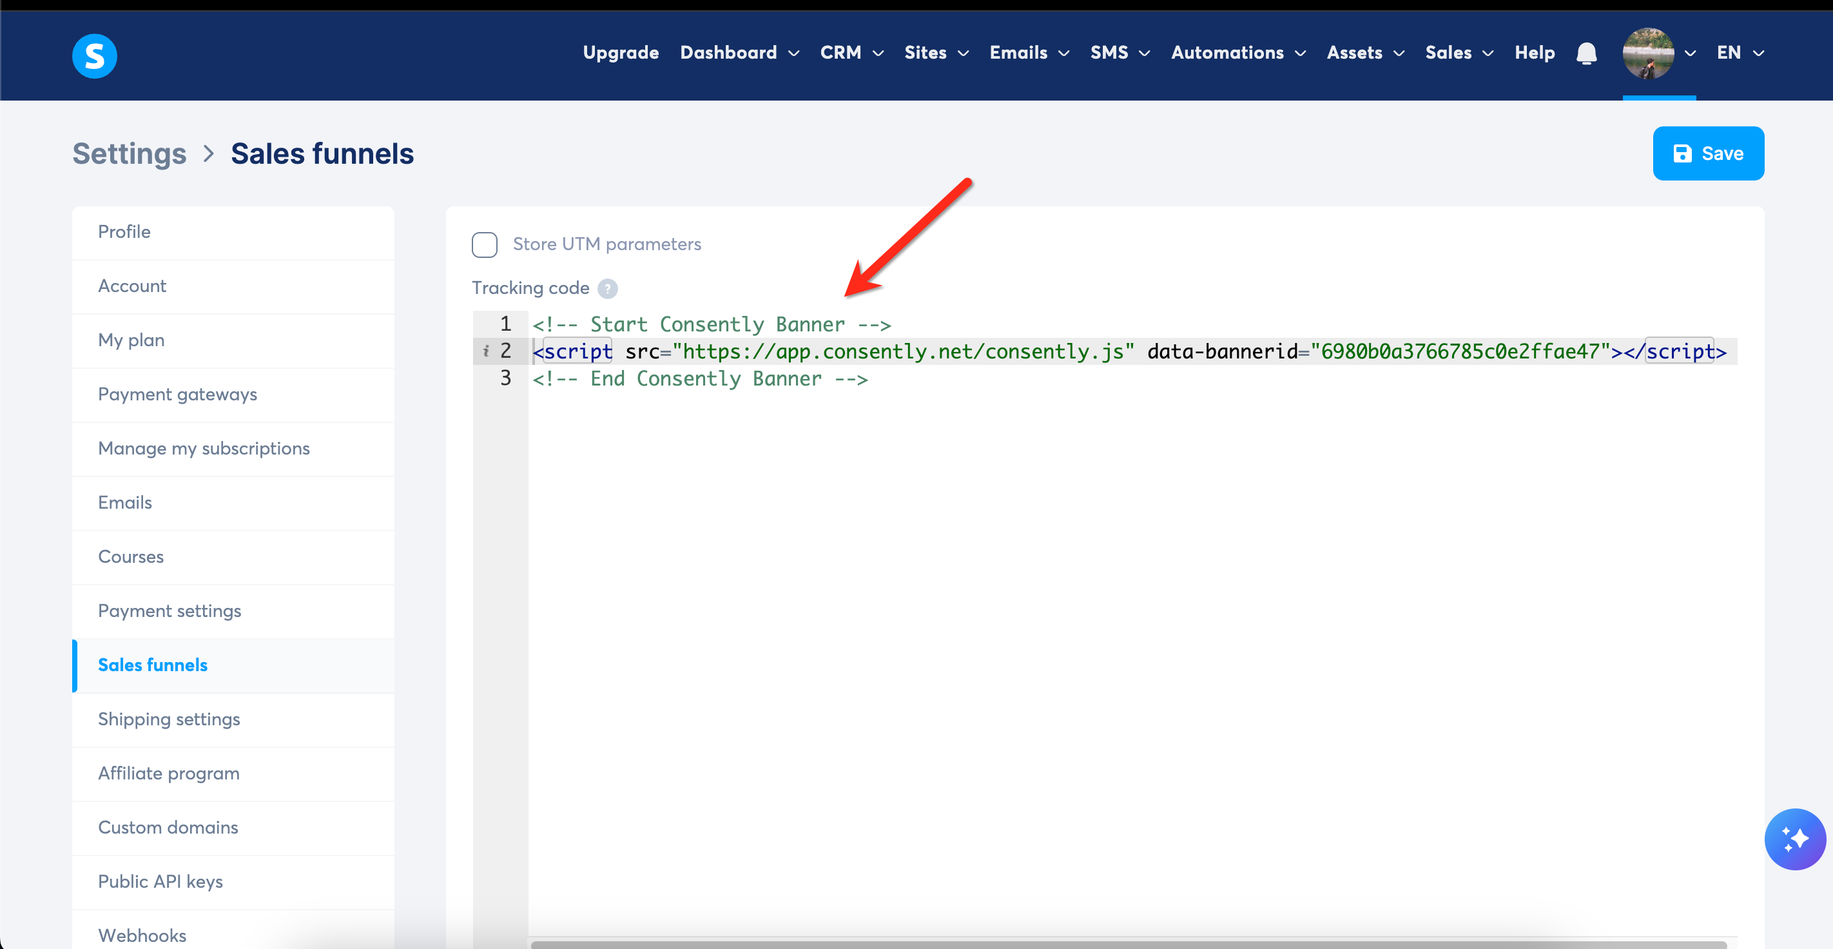Expand the CRM dropdown menu

tap(851, 53)
